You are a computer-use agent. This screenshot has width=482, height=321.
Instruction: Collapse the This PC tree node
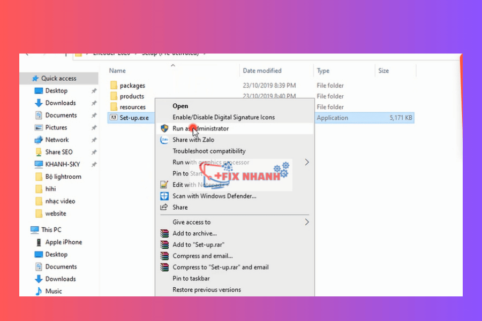click(26, 230)
